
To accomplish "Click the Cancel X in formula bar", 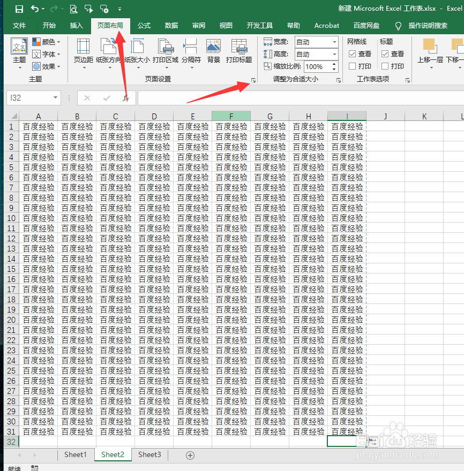I will click(87, 98).
